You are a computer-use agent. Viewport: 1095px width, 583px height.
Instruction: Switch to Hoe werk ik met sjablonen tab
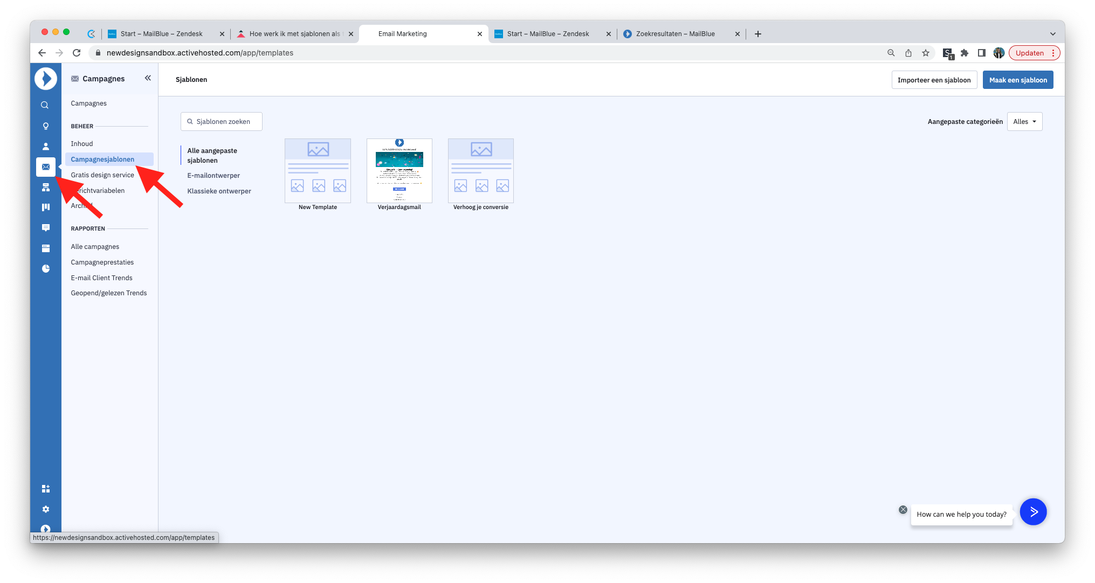click(x=294, y=34)
